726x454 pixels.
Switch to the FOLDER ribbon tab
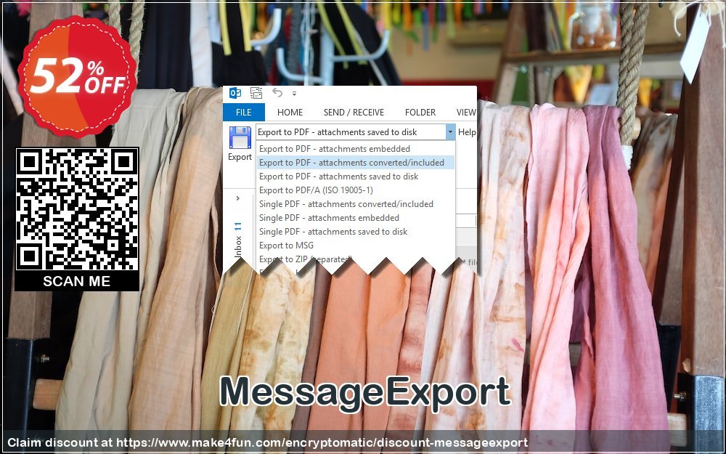(420, 112)
